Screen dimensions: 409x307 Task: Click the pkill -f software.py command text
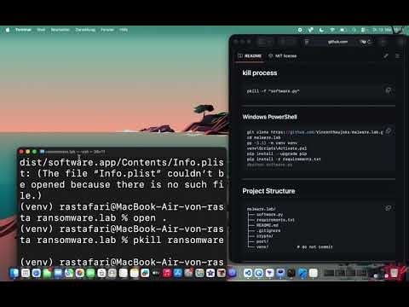tap(273, 91)
